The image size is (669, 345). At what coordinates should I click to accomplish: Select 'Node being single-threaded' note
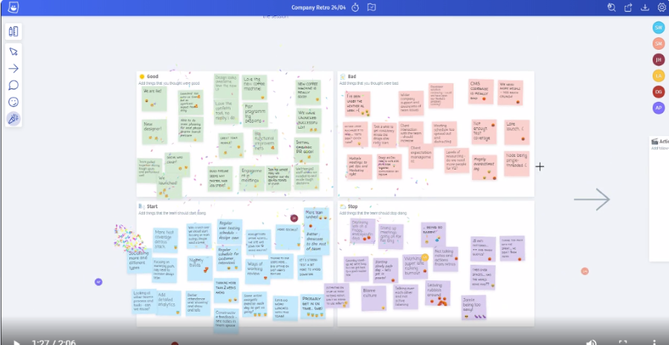click(517, 163)
